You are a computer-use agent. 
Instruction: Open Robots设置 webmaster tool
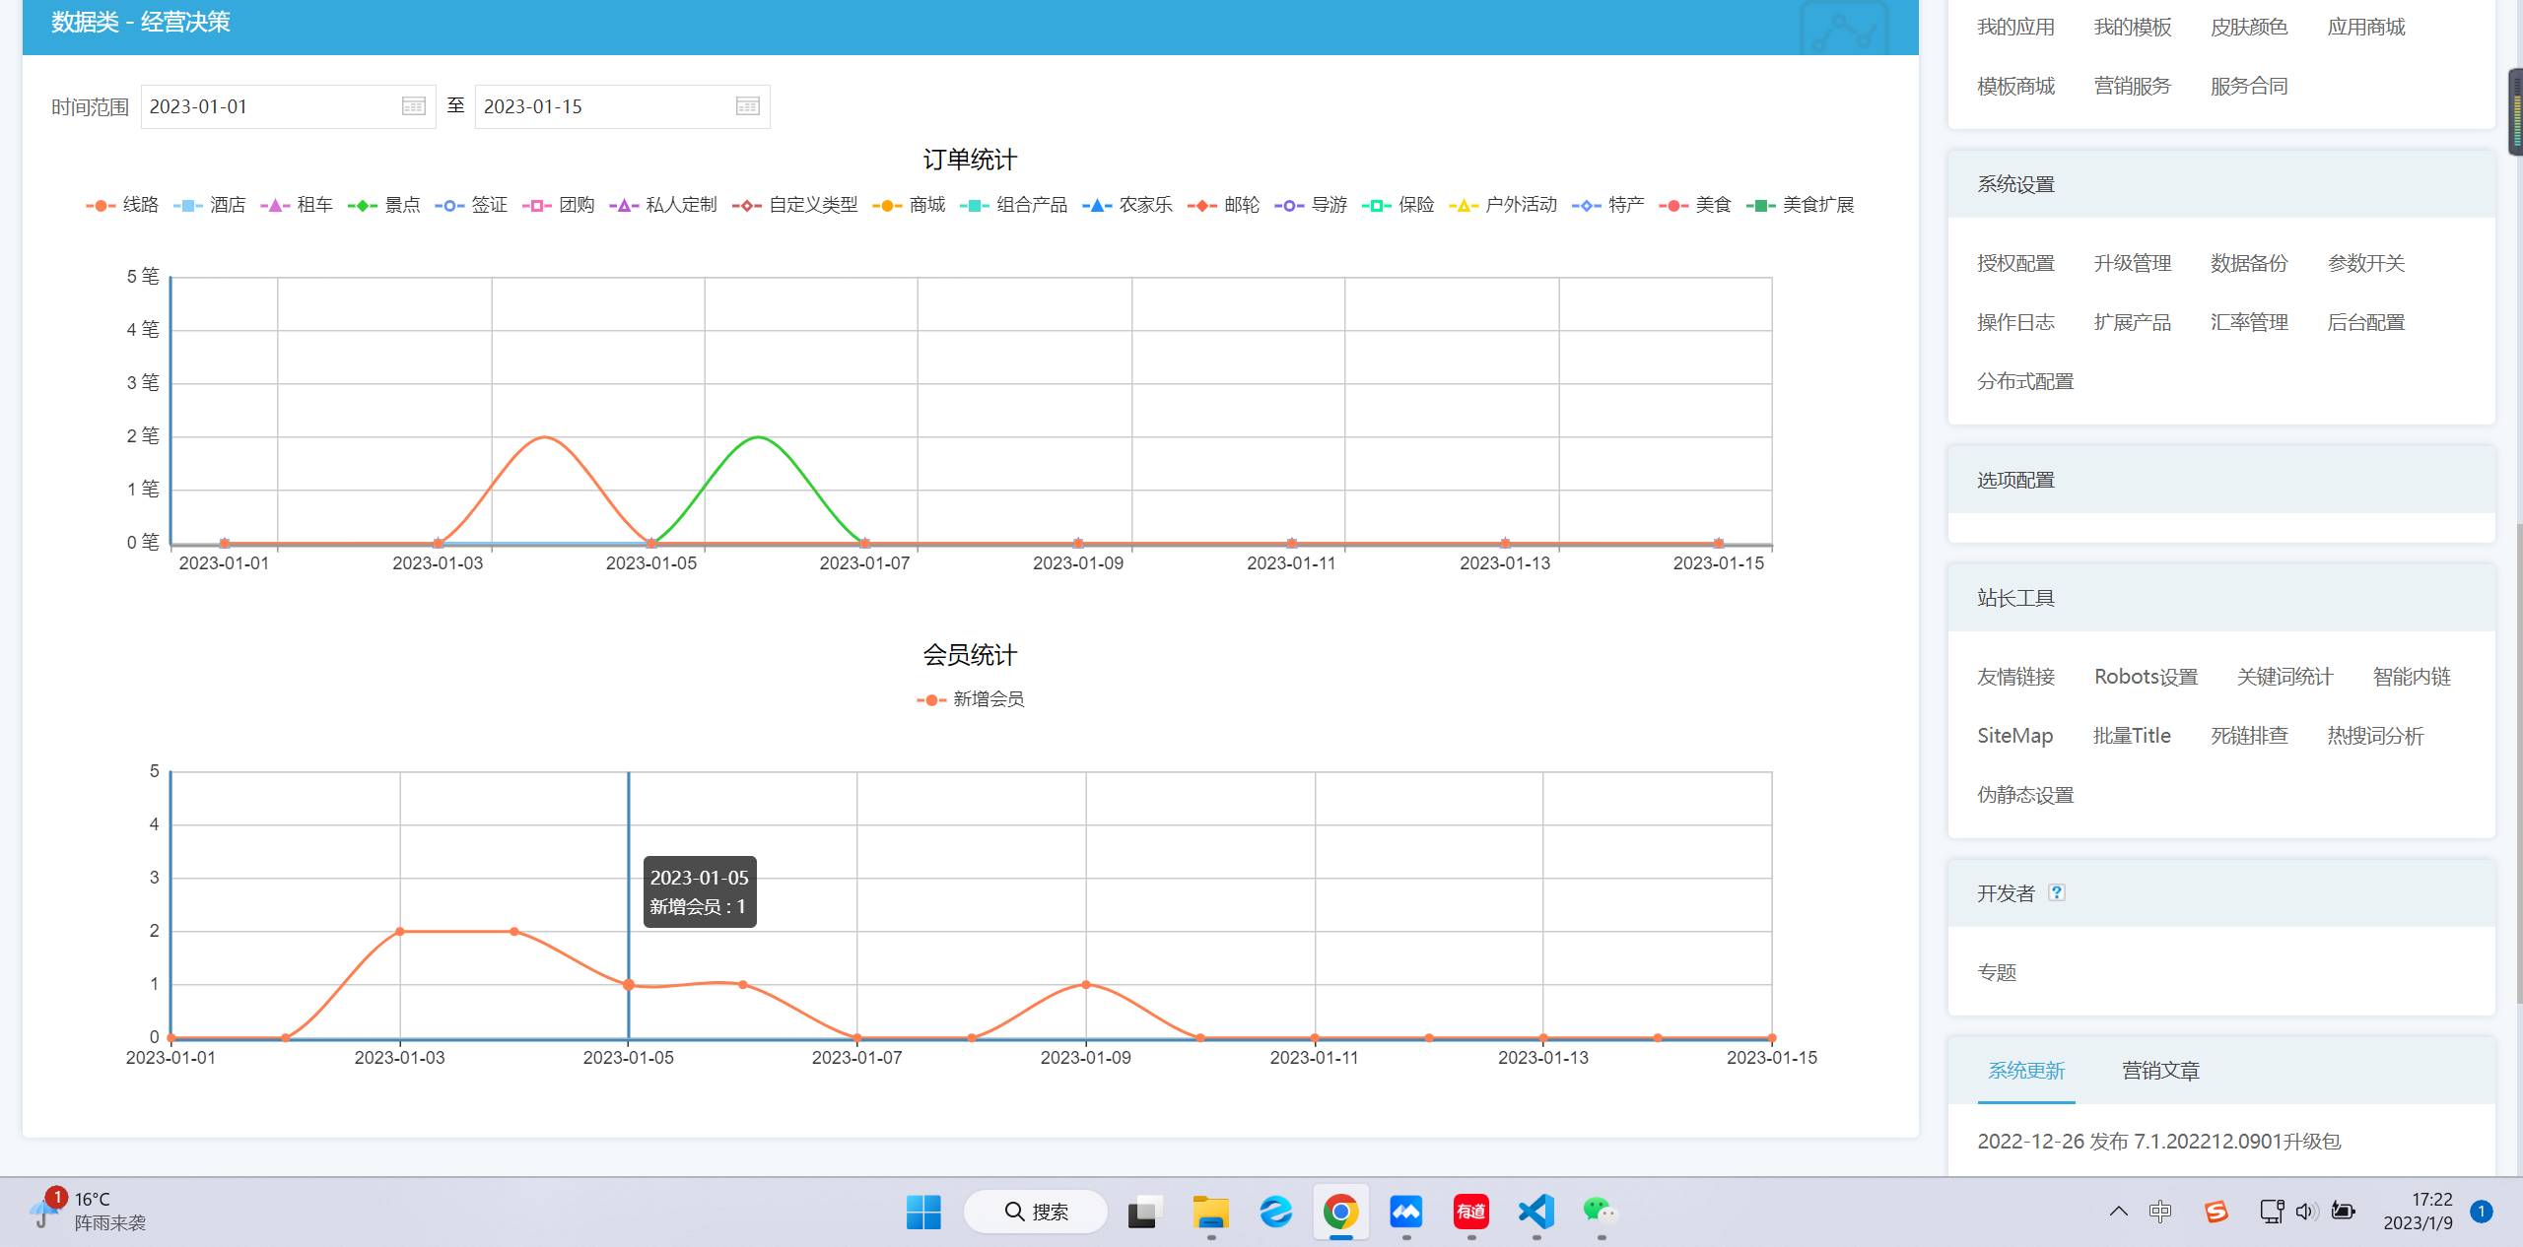point(2147,677)
